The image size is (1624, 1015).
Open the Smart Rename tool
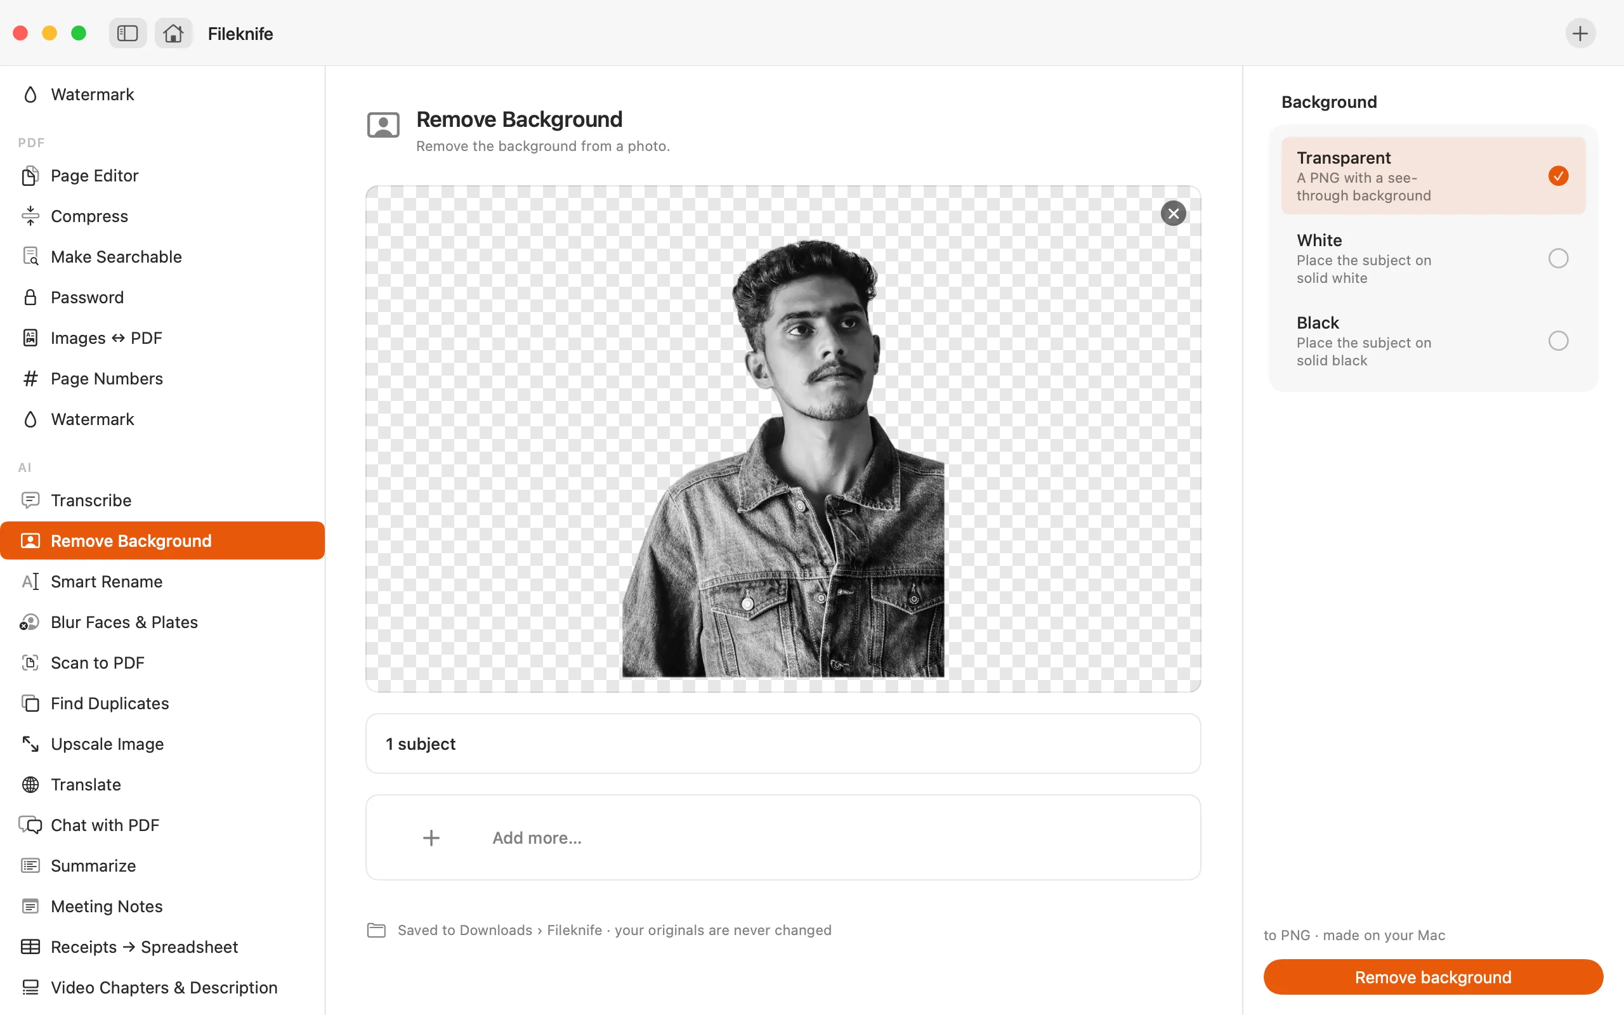pyautogui.click(x=162, y=581)
